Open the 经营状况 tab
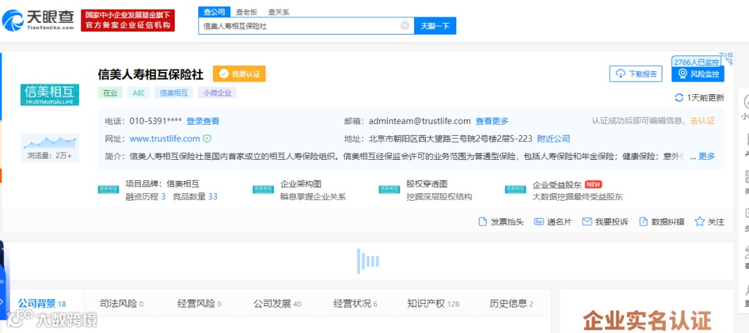This screenshot has width=749, height=333. click(355, 303)
